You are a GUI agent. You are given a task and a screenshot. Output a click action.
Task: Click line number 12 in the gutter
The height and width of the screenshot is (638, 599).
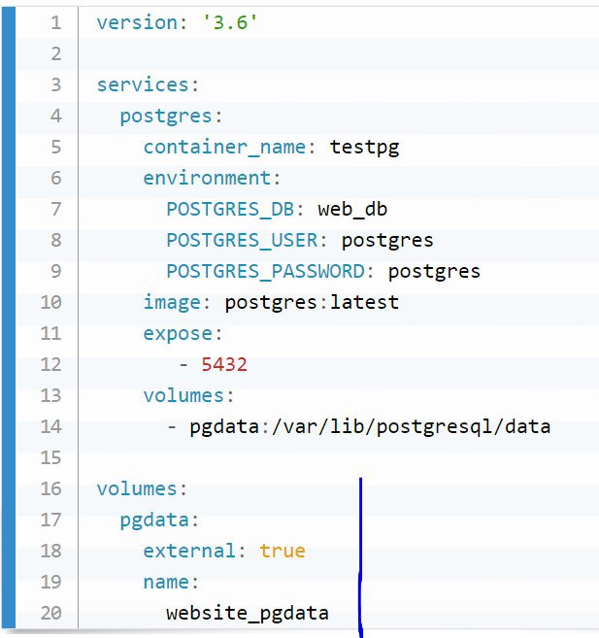pos(50,364)
